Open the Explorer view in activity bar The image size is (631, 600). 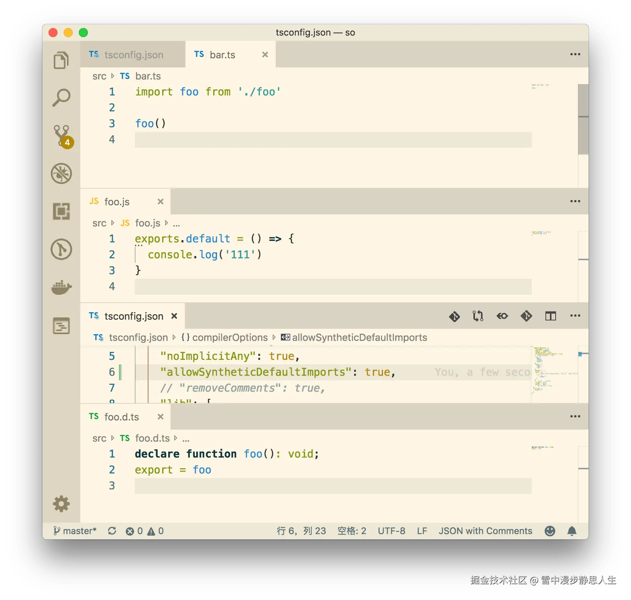click(x=61, y=60)
